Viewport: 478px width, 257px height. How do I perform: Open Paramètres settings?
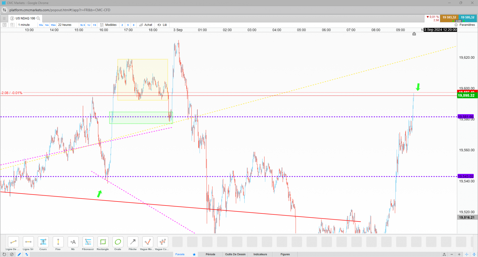465,25
